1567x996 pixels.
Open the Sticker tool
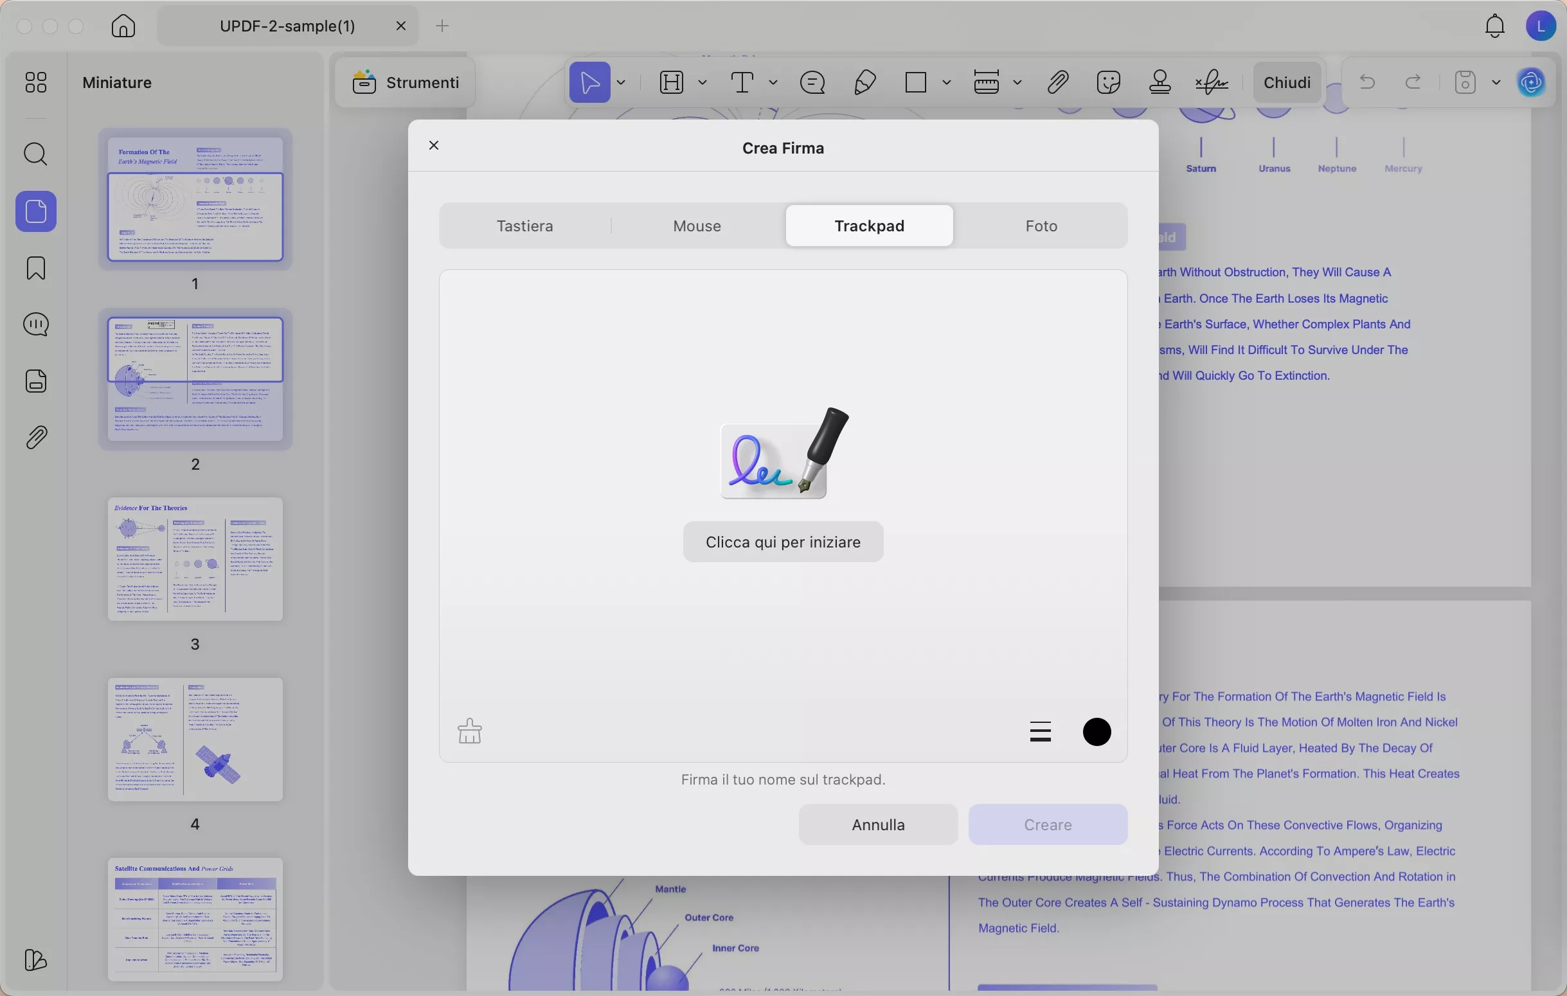[1107, 82]
